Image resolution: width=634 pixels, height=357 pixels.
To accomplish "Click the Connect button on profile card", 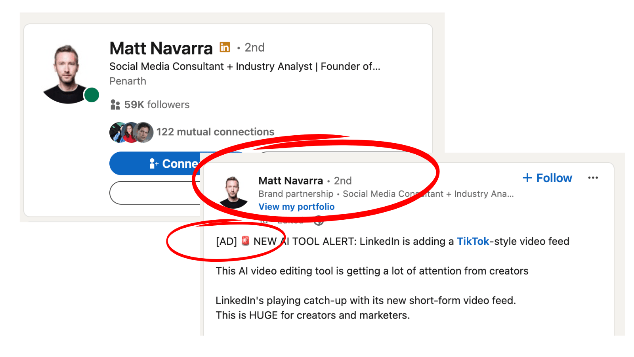I will (x=155, y=163).
